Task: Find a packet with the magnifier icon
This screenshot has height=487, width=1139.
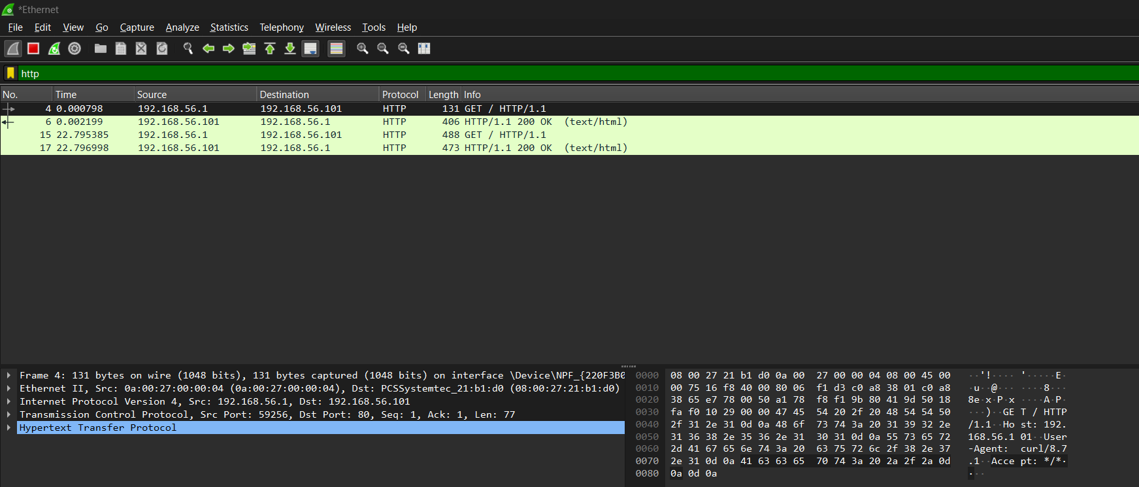Action: 188,48
